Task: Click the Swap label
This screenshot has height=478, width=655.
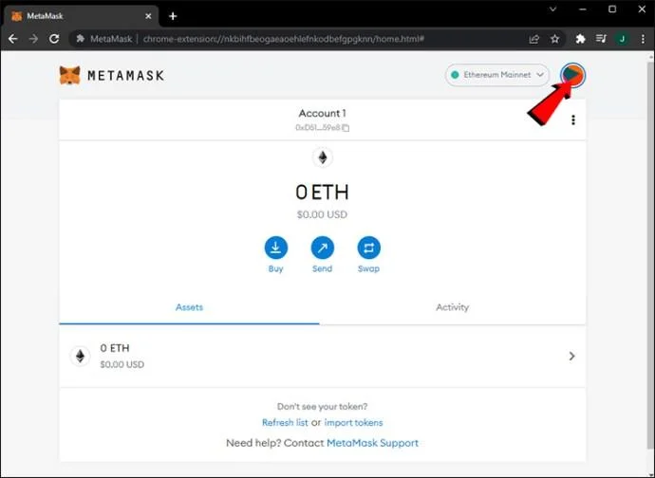Action: tap(368, 268)
